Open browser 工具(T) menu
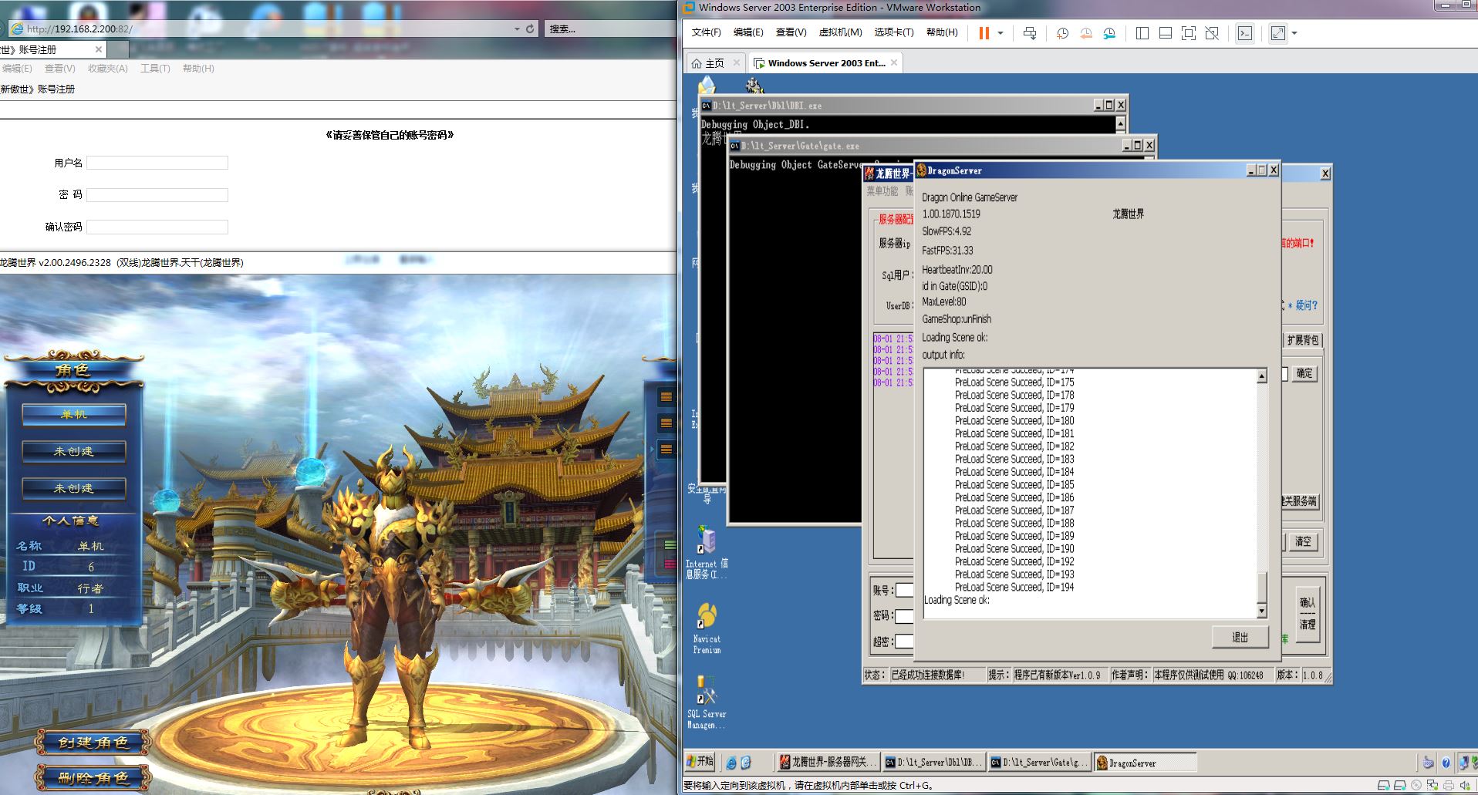The height and width of the screenshot is (795, 1478). [x=155, y=69]
